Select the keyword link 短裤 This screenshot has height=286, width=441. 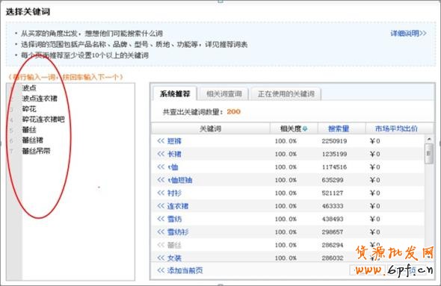[x=174, y=140]
